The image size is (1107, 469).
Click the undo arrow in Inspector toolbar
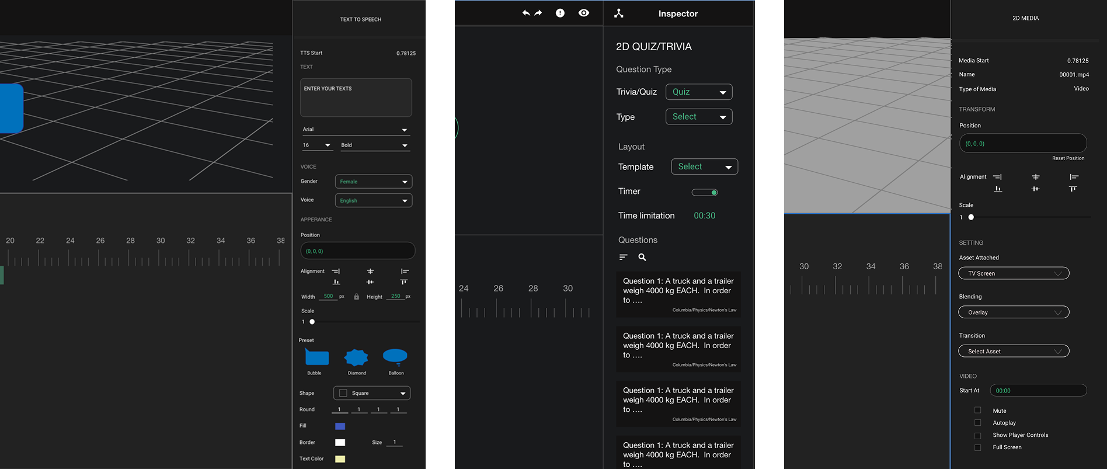525,13
